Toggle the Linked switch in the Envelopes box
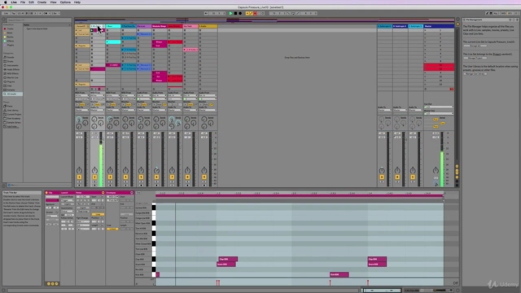521x293 pixels. pos(112,229)
